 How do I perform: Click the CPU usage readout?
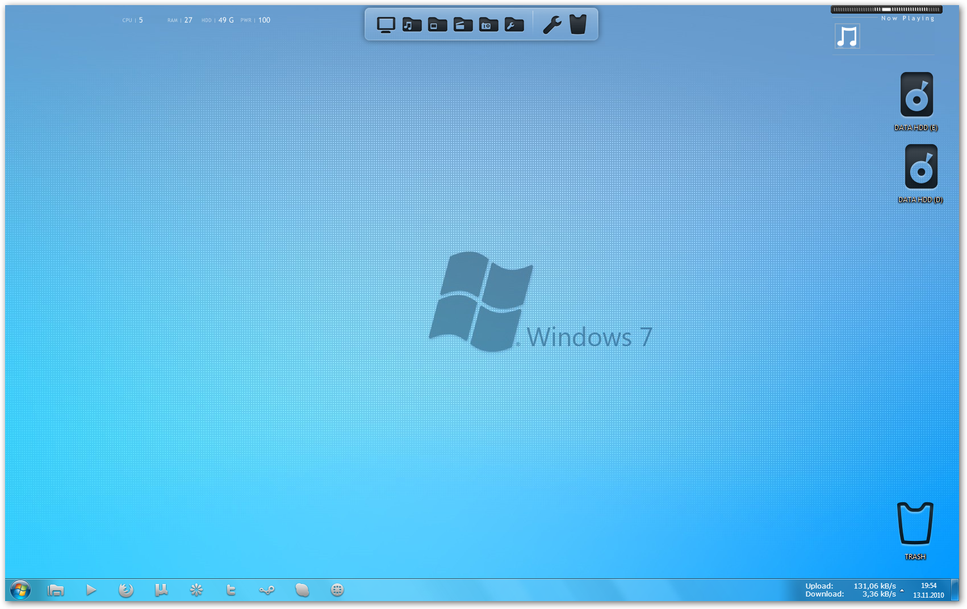[133, 20]
